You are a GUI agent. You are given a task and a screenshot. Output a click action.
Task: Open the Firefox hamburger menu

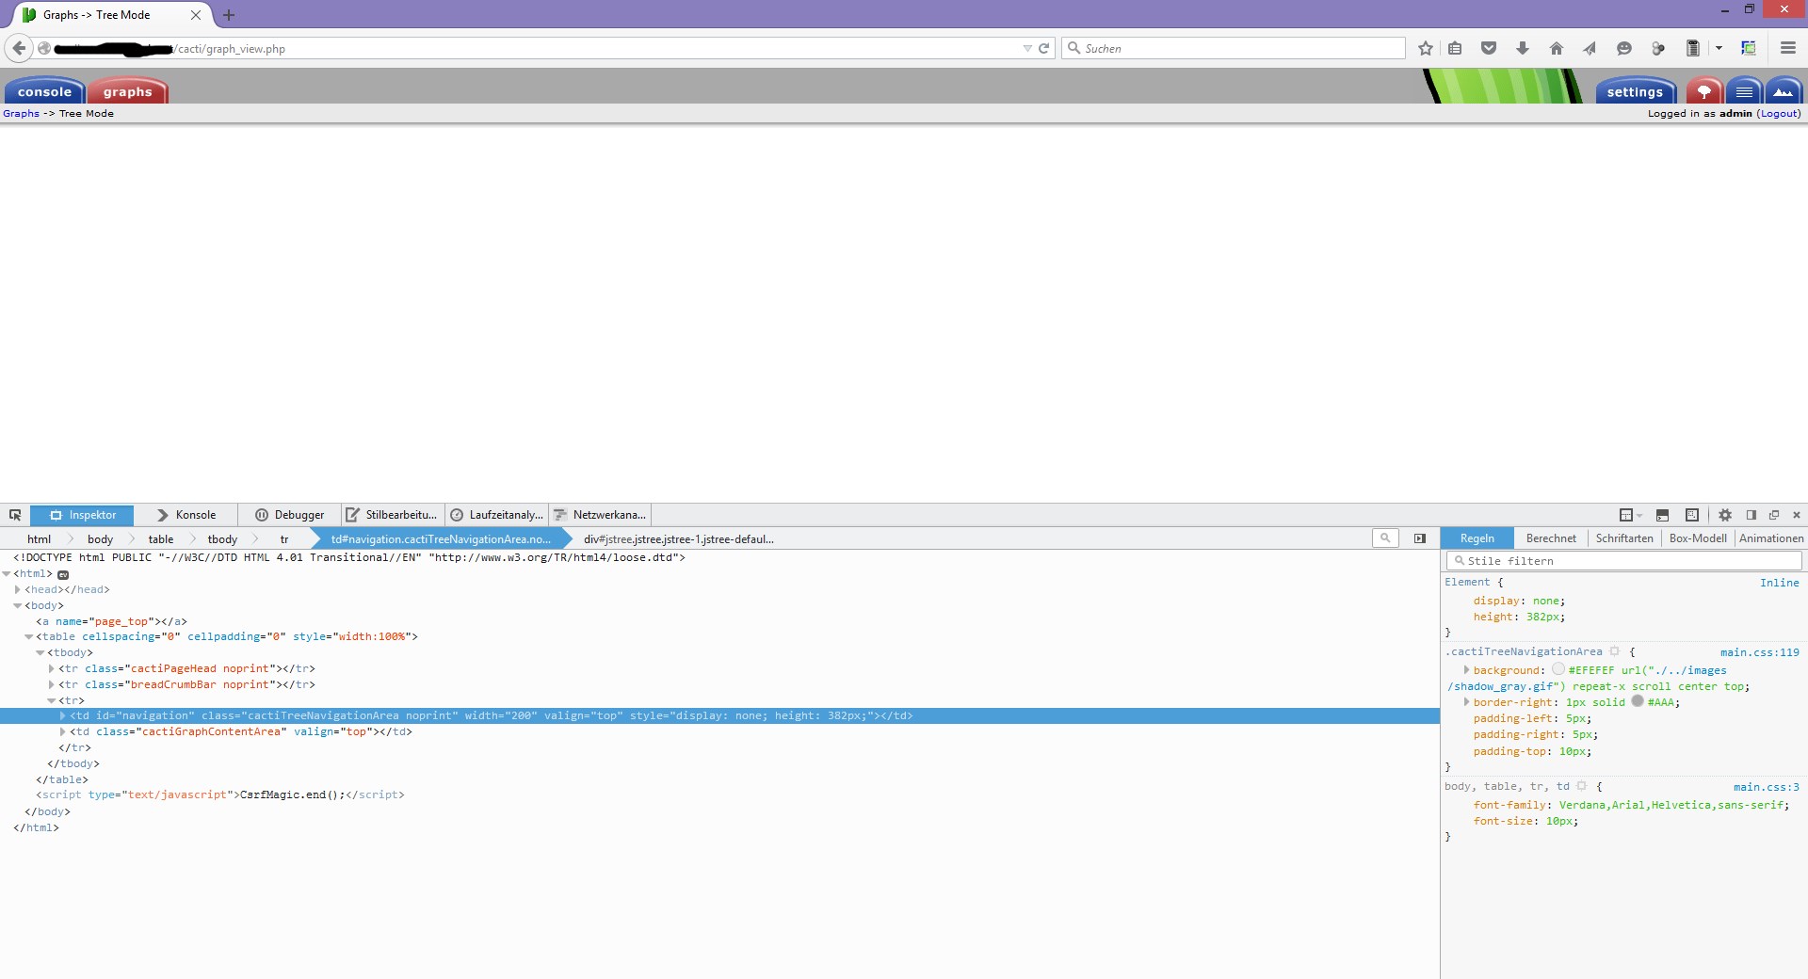[1787, 48]
